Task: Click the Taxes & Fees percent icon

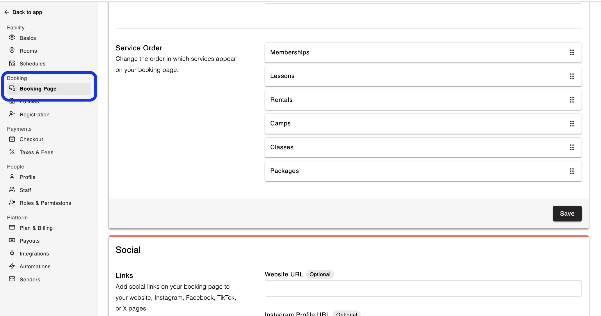Action: pyautogui.click(x=12, y=152)
